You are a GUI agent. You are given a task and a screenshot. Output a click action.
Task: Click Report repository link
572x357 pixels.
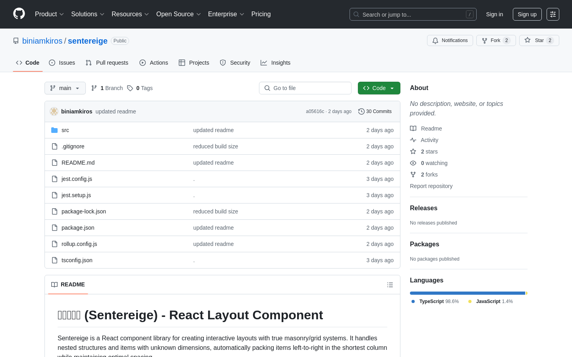coord(431,186)
